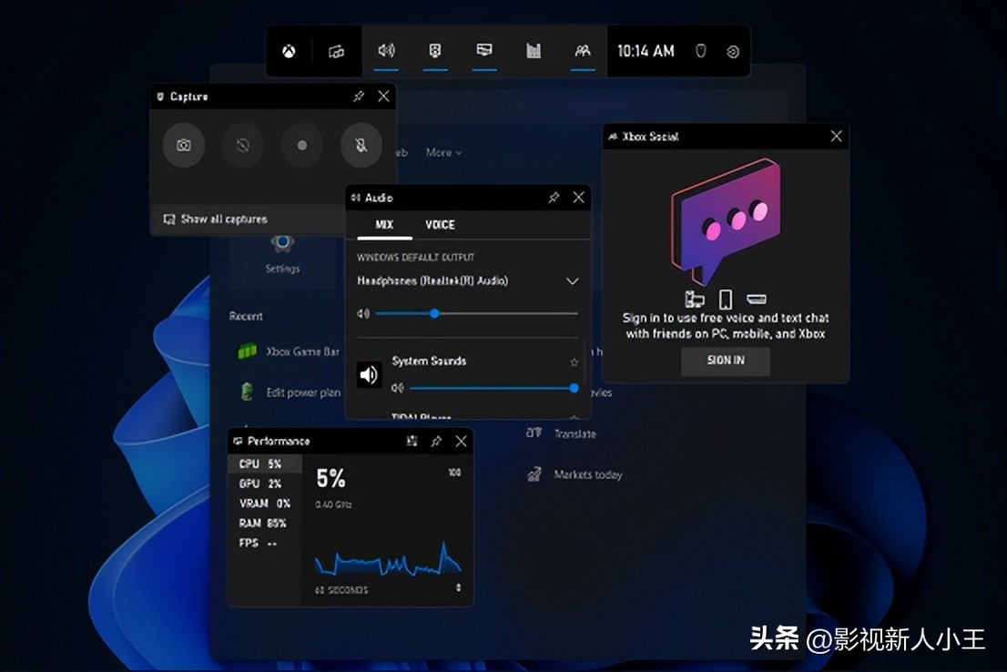Open Performance widget options icon
The width and height of the screenshot is (1007, 672).
(x=412, y=442)
